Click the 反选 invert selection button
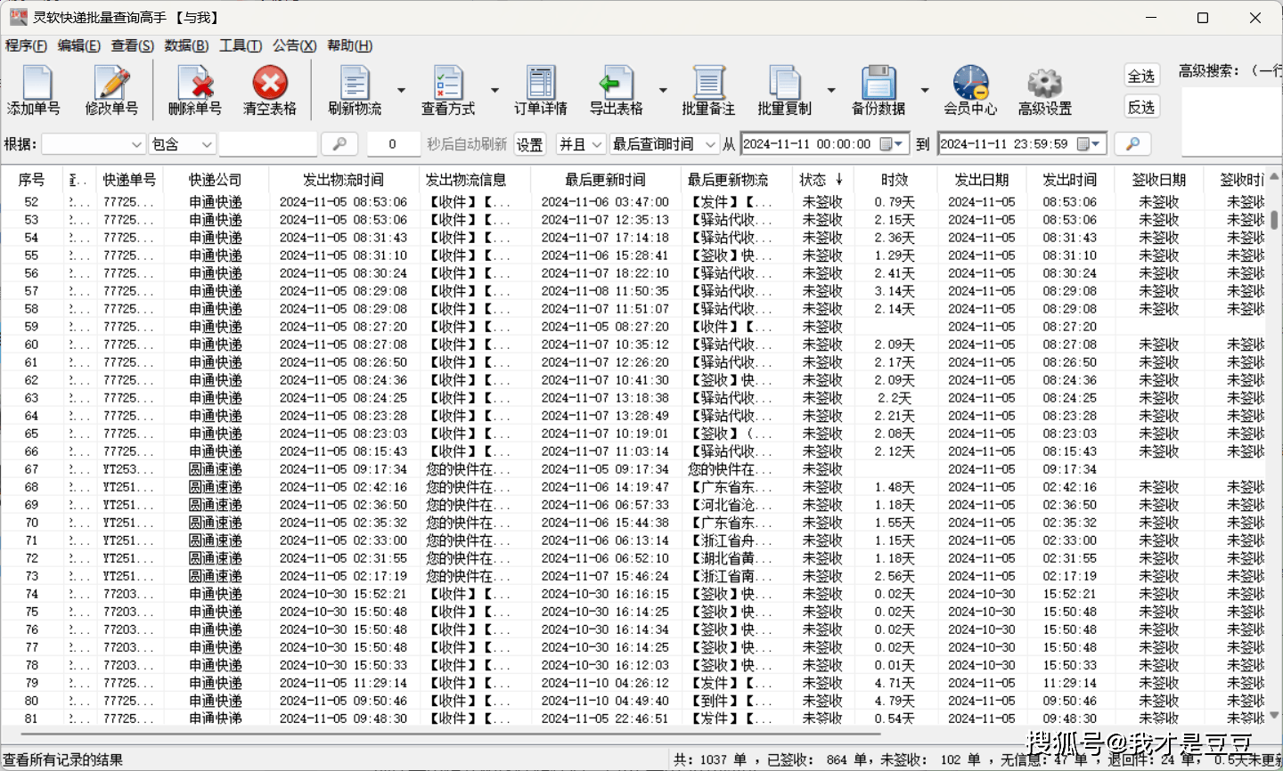The width and height of the screenshot is (1283, 771). point(1141,107)
